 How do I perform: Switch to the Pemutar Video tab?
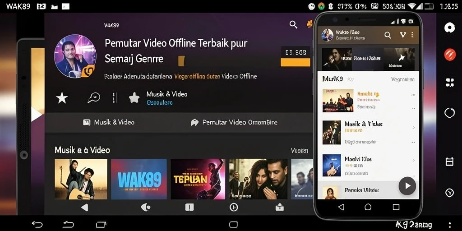coord(234,122)
